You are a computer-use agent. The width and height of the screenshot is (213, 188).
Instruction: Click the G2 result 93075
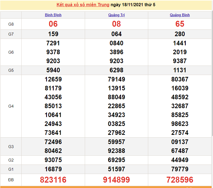click(x=53, y=160)
